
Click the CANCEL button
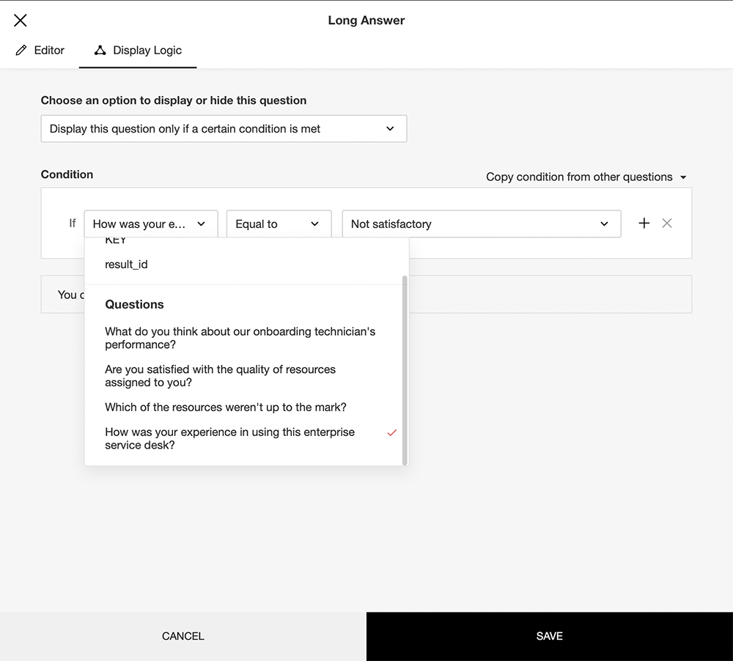183,636
